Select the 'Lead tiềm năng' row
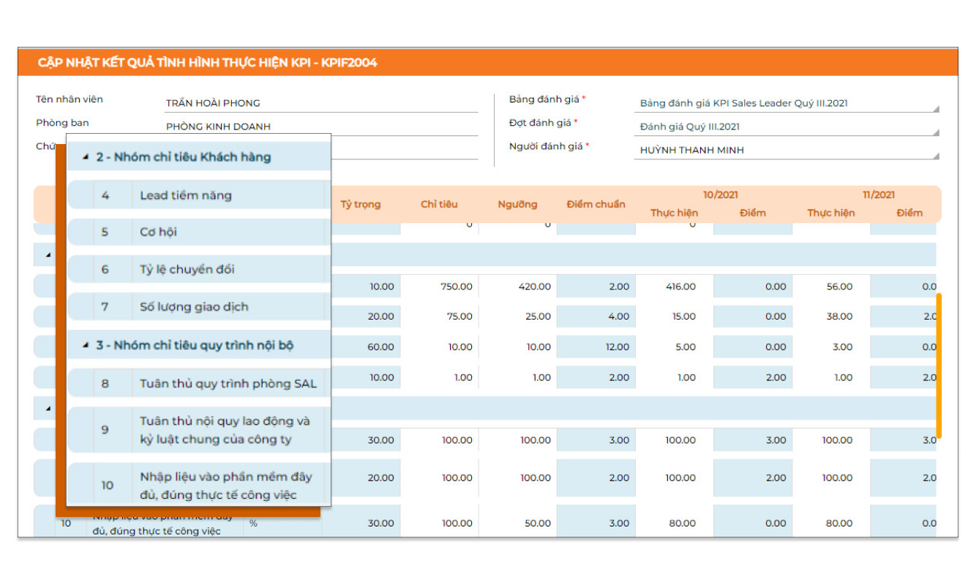The height and width of the screenshot is (585, 976). (x=186, y=195)
